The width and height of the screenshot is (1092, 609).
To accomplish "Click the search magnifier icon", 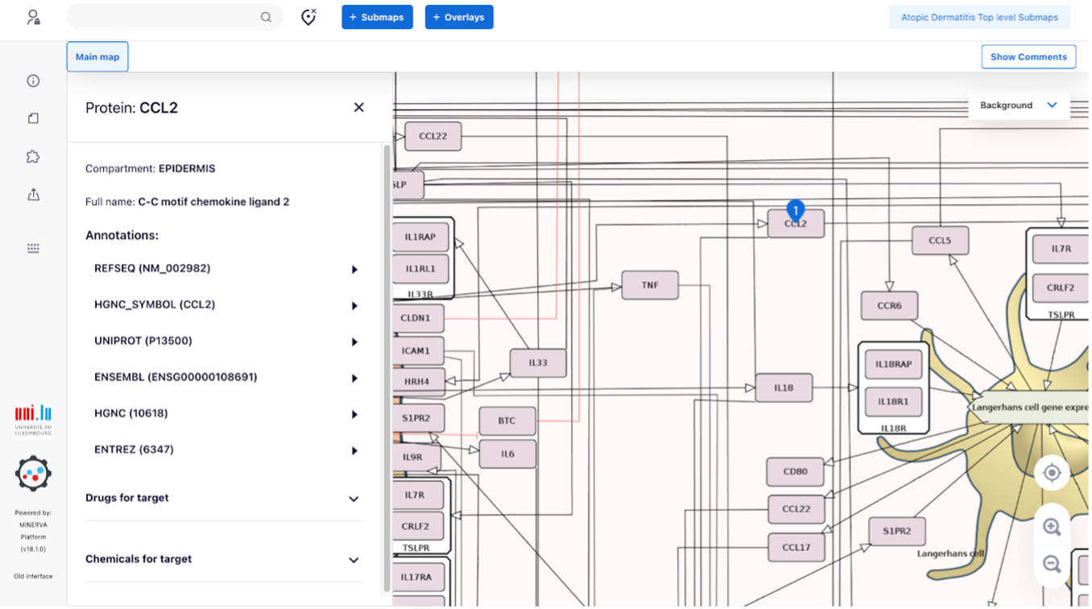I will [x=266, y=17].
